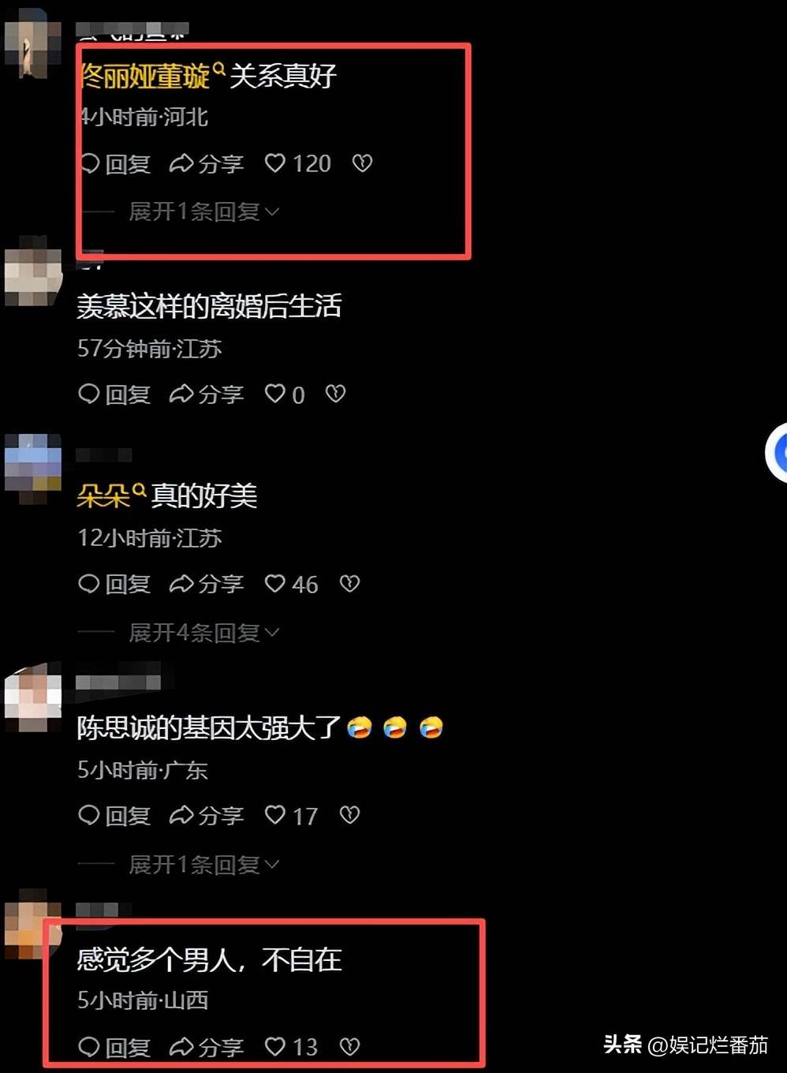Reply to the 真的好美 comment
Image resolution: width=787 pixels, height=1073 pixels.
[115, 584]
